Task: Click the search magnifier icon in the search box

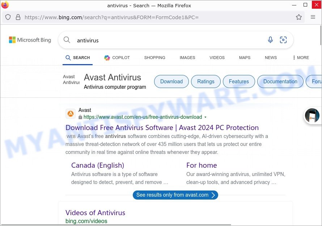Action: click(x=67, y=40)
